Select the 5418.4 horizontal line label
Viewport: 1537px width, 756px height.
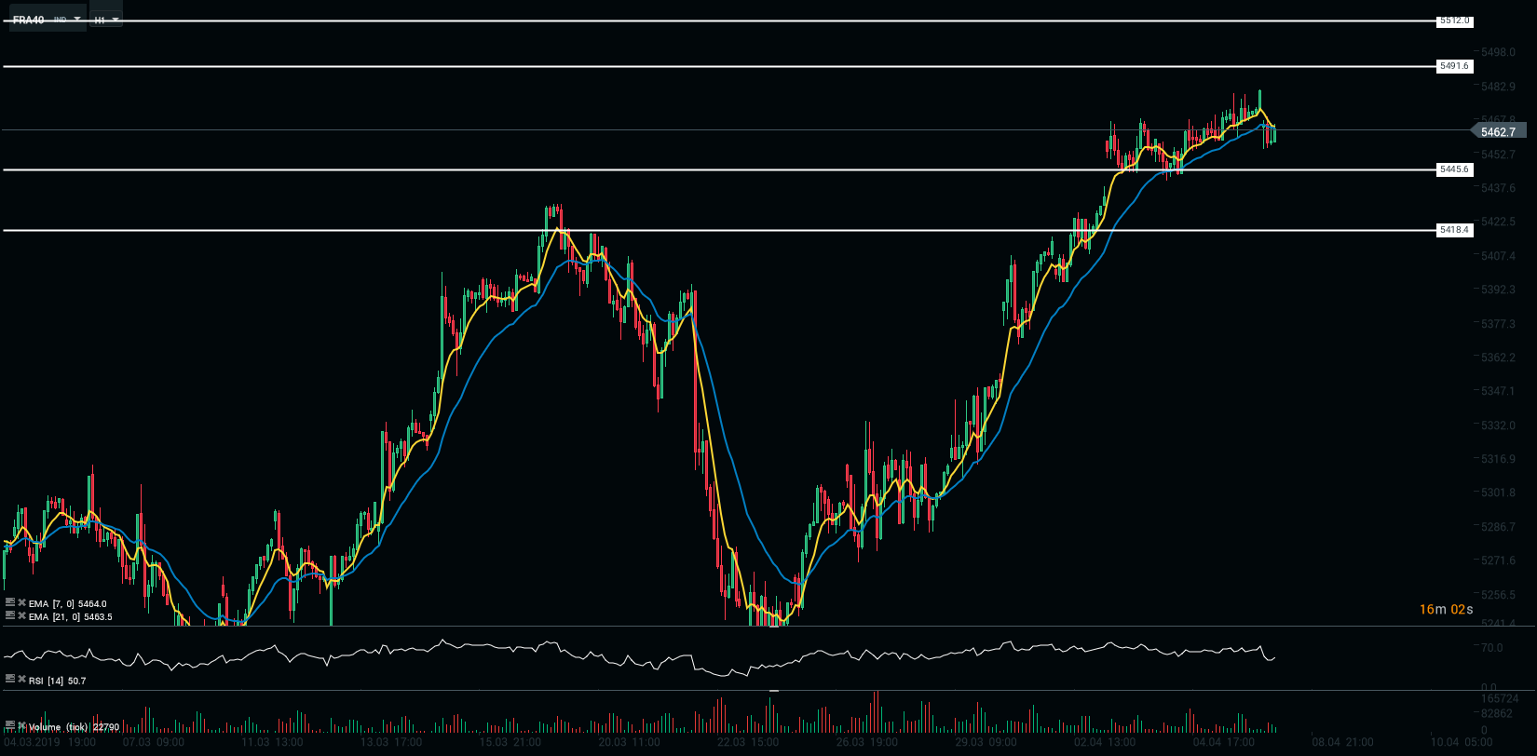click(1454, 230)
